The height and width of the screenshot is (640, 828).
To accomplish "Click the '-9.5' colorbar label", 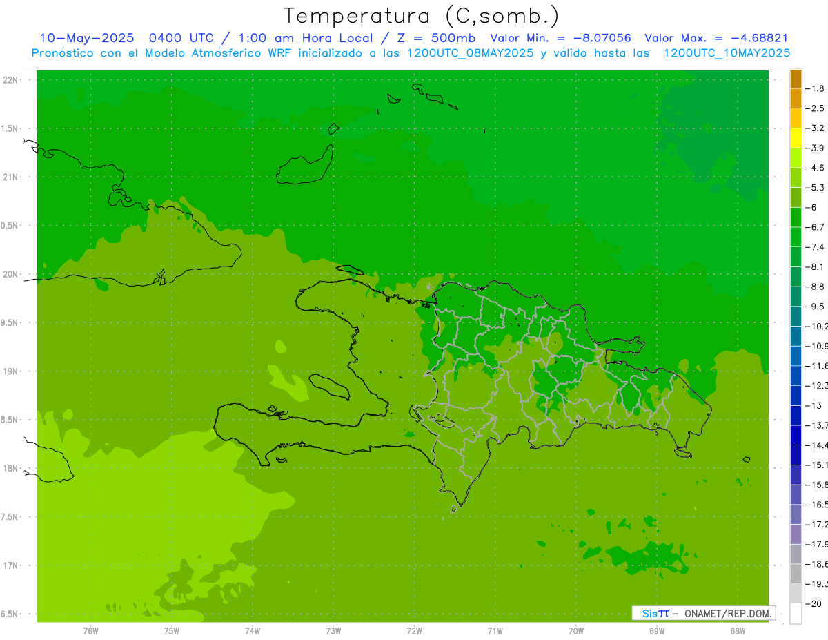I will pos(815,306).
